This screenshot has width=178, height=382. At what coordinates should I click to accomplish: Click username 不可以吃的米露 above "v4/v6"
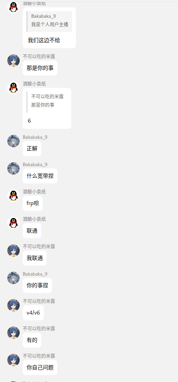pos(39,301)
